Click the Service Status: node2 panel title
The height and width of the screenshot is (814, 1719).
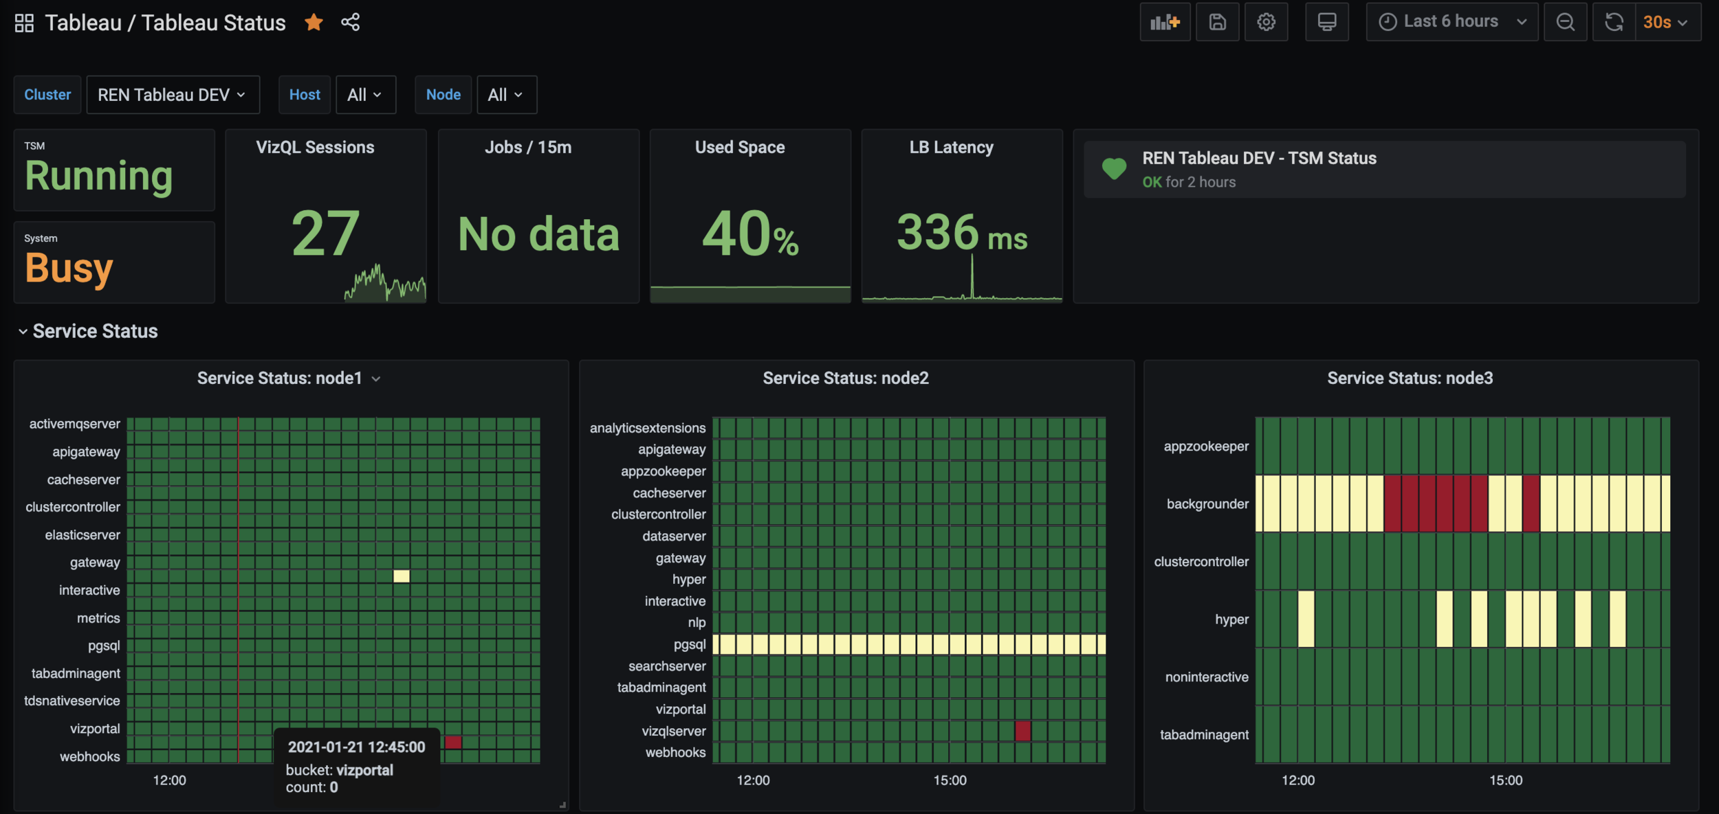[x=845, y=378]
